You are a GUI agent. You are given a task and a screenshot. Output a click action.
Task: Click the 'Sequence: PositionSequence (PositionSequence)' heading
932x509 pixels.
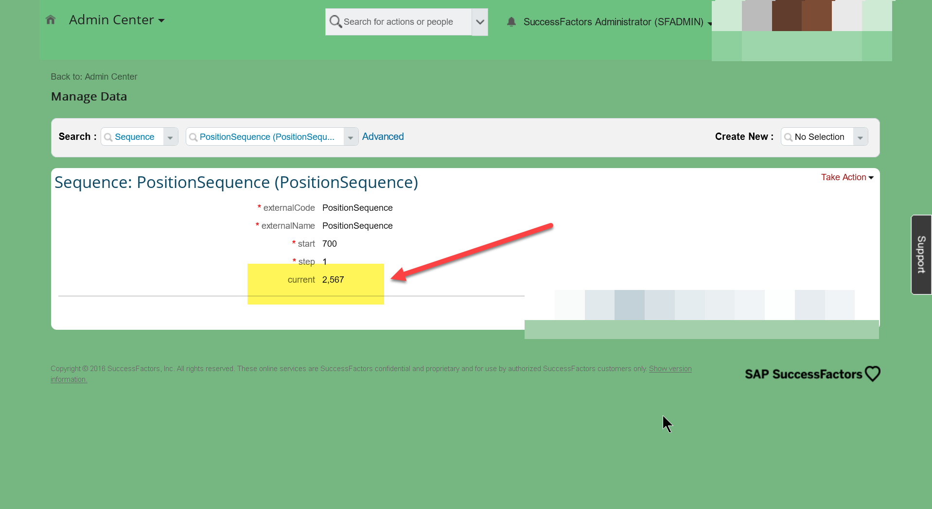point(236,182)
